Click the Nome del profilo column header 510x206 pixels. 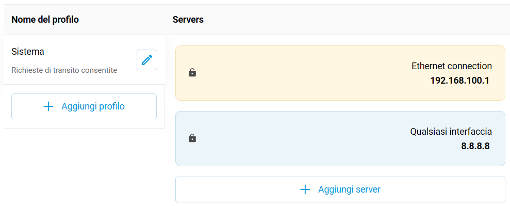pos(45,20)
